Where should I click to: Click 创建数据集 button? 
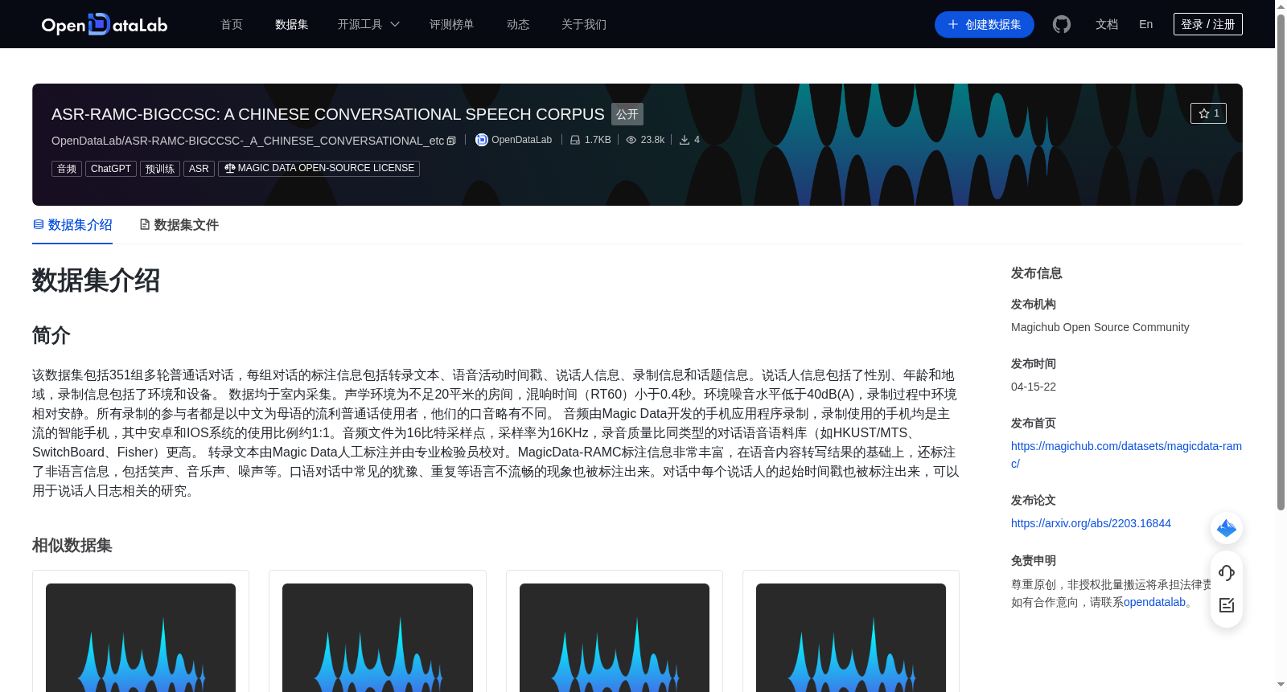click(985, 24)
